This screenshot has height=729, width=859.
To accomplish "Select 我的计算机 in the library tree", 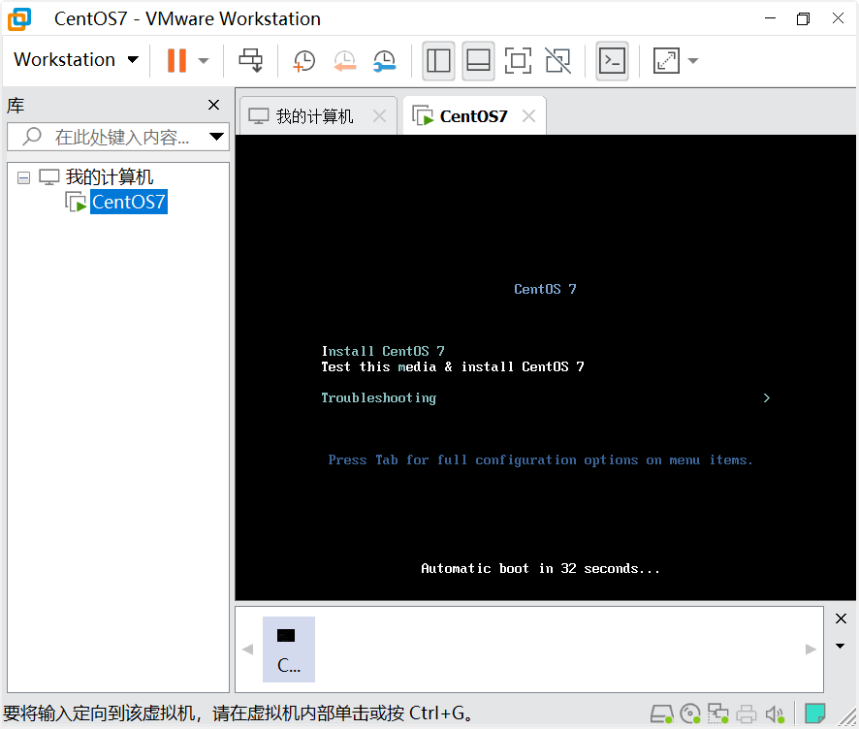I will tap(109, 176).
